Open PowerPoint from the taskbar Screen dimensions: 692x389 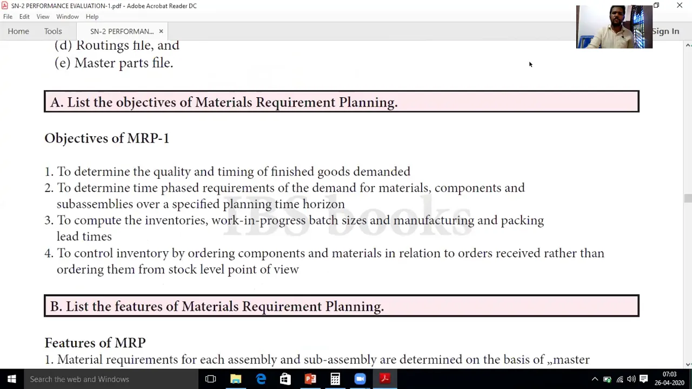click(x=310, y=379)
